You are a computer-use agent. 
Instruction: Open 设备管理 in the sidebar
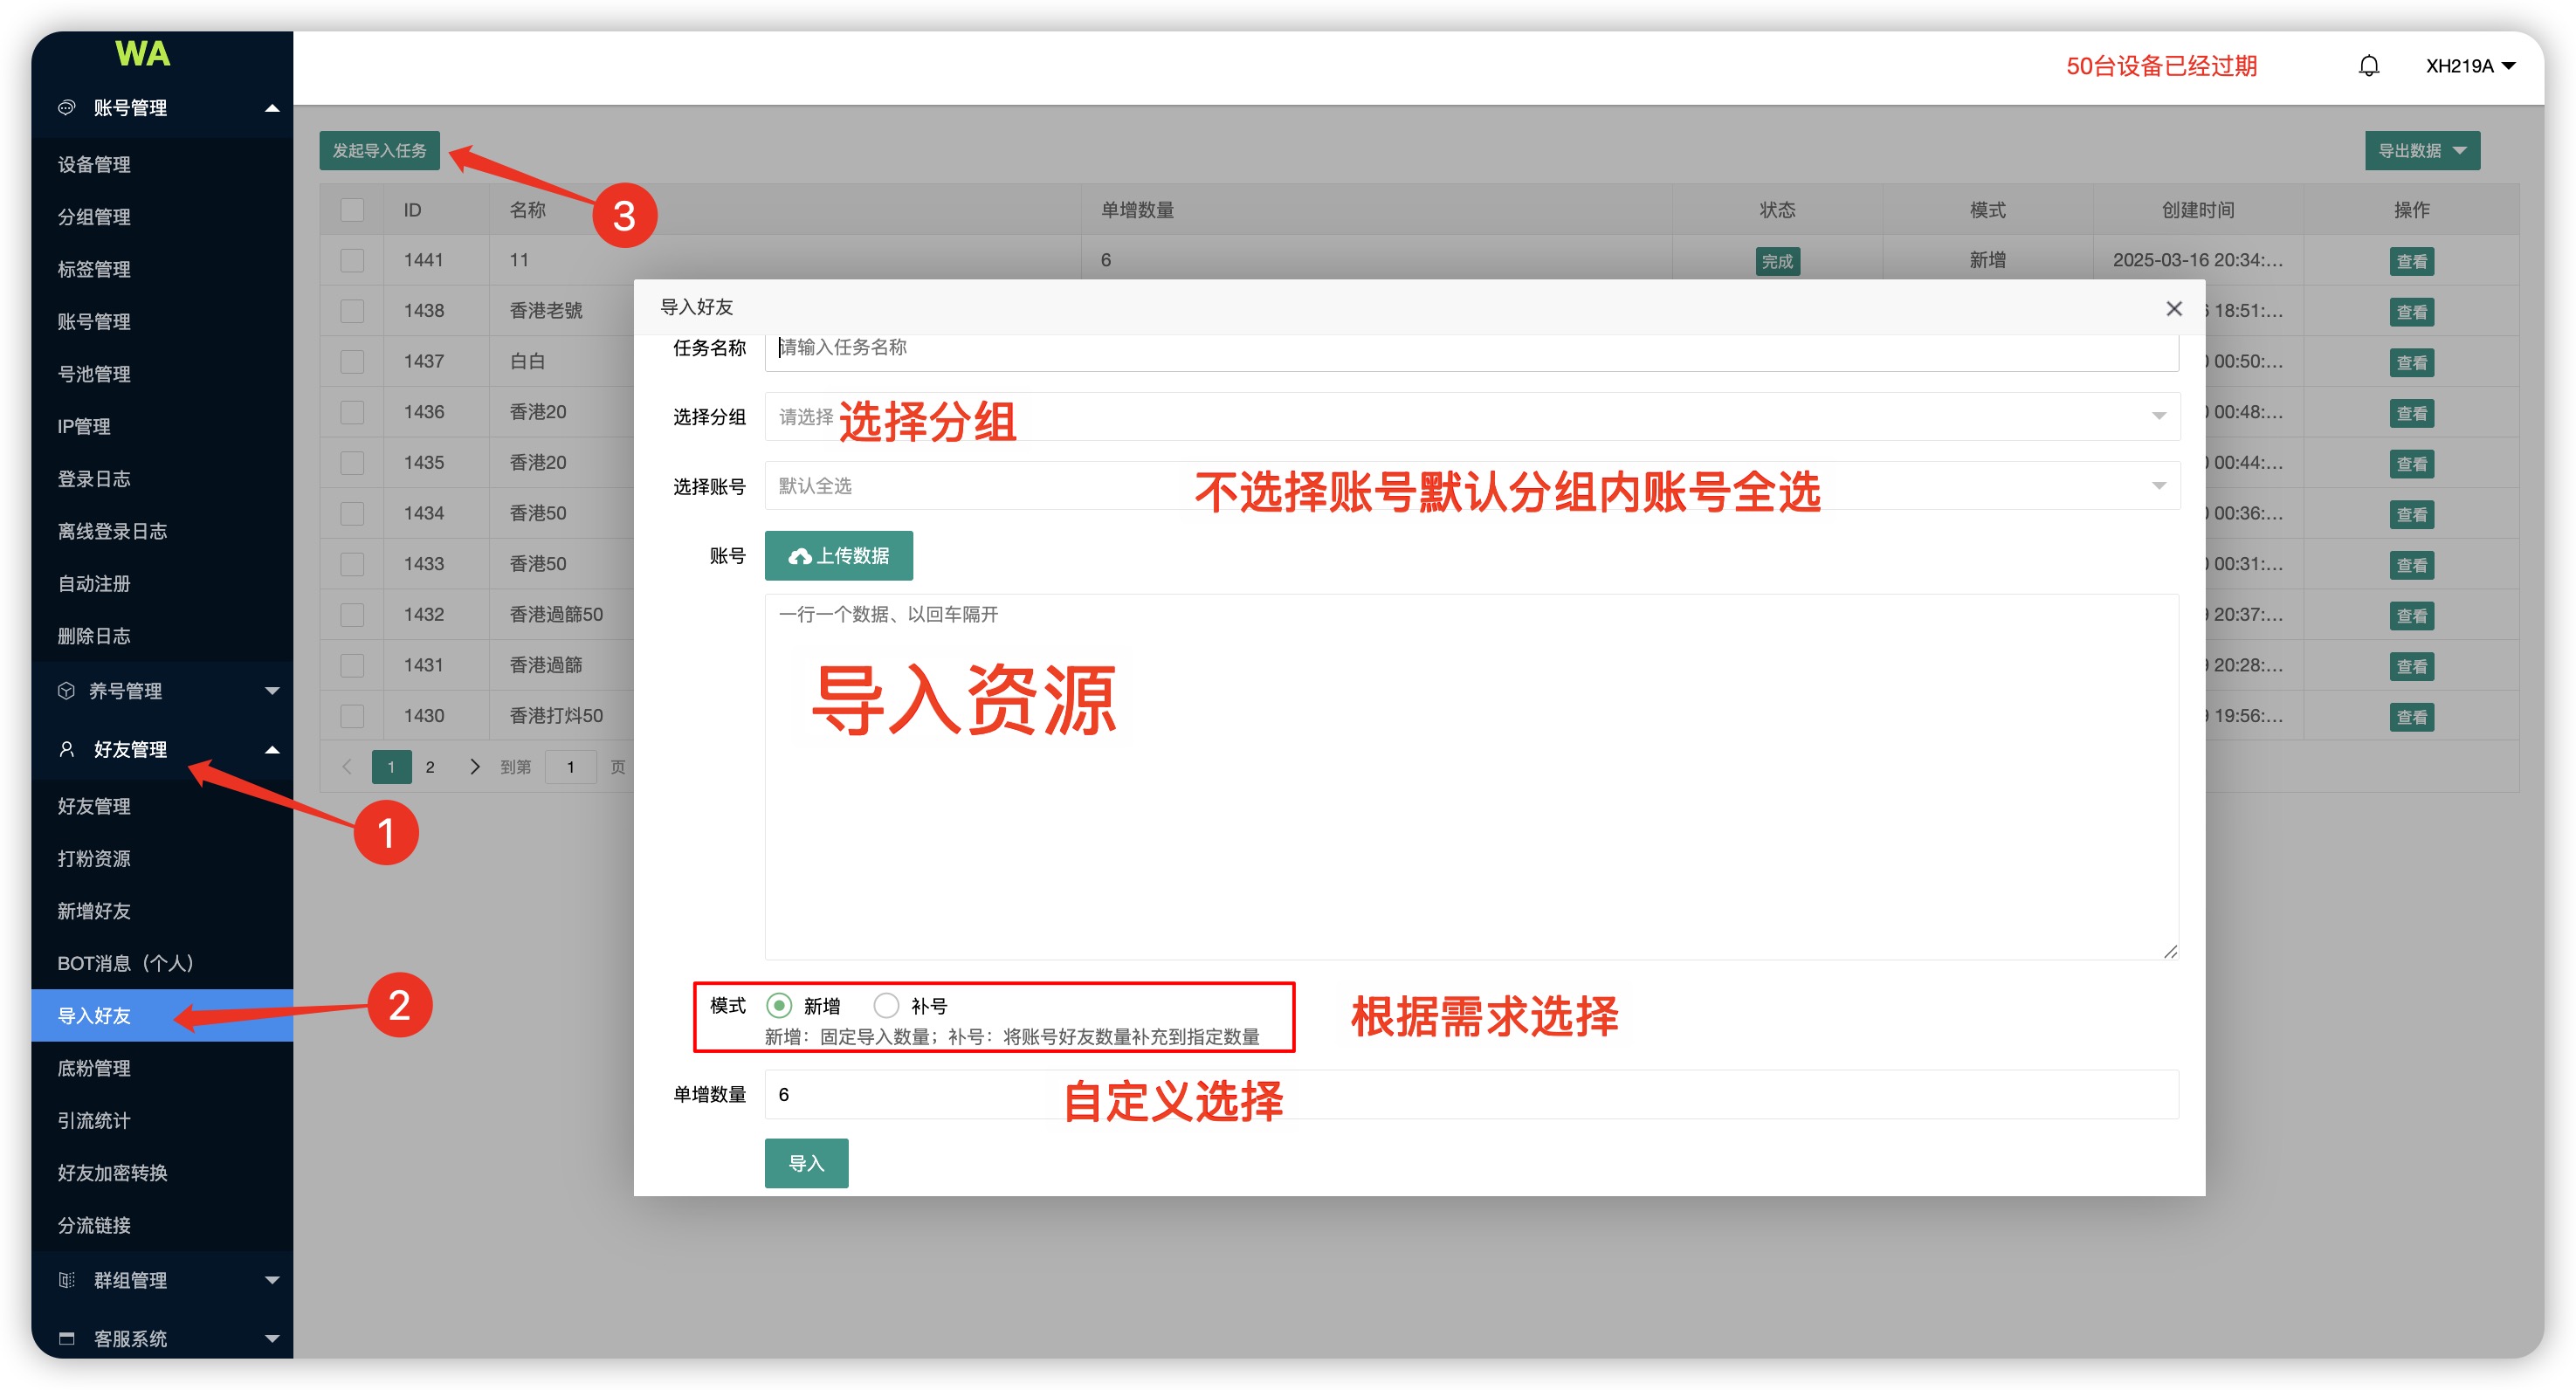coord(94,164)
